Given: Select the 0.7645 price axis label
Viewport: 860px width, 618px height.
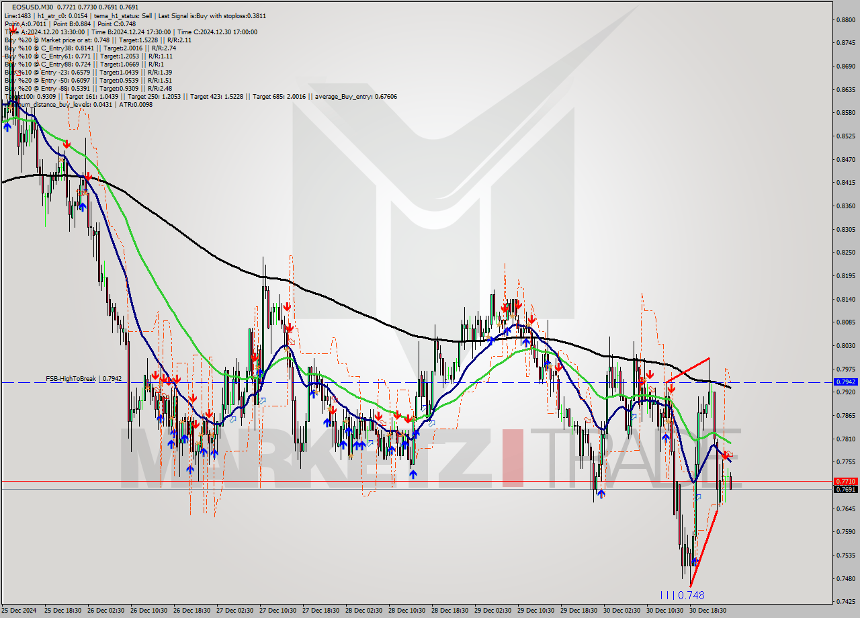Looking at the screenshot, I should 846,509.
